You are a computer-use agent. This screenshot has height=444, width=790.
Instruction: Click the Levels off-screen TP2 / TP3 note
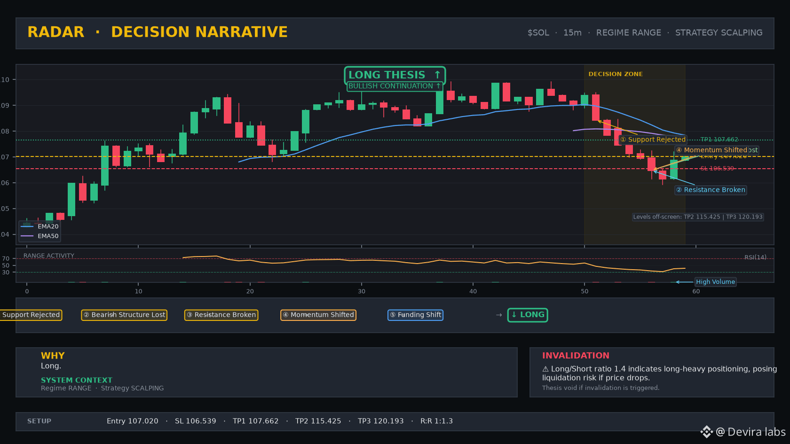pos(698,217)
